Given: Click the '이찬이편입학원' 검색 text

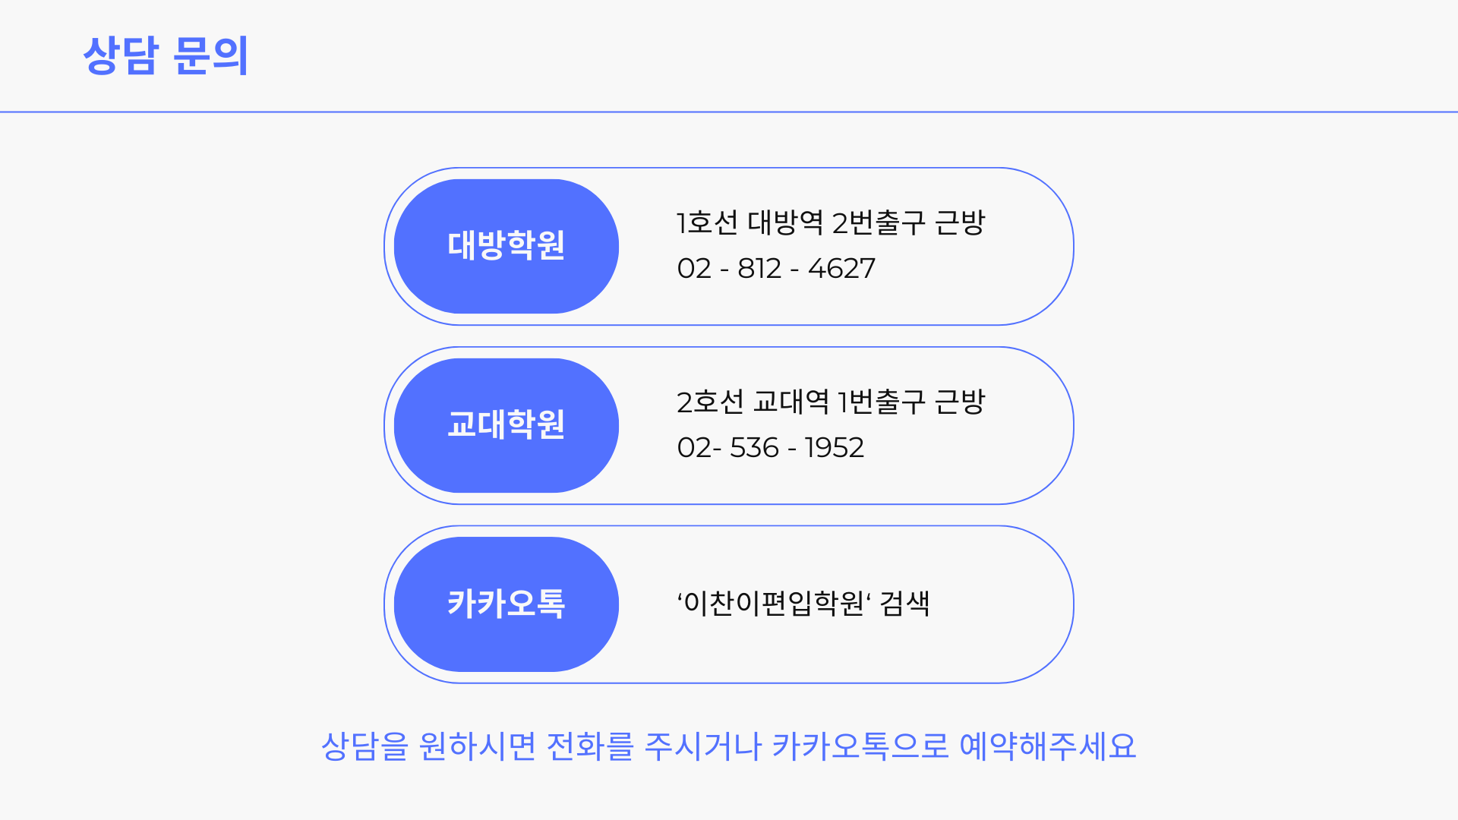Looking at the screenshot, I should point(803,603).
